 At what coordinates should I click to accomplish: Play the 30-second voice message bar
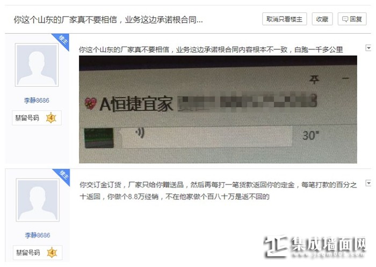206,136
